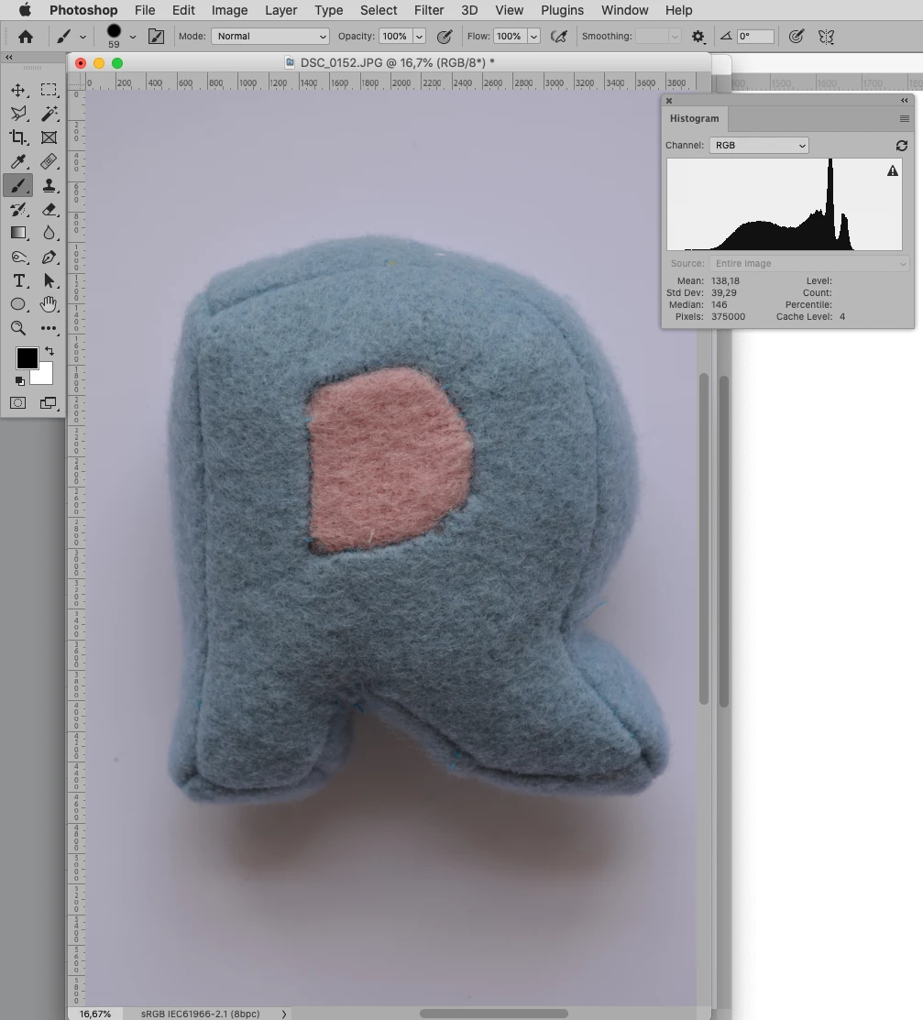Screen dimensions: 923x1020
Task: Change screen mode
Action: pos(49,403)
